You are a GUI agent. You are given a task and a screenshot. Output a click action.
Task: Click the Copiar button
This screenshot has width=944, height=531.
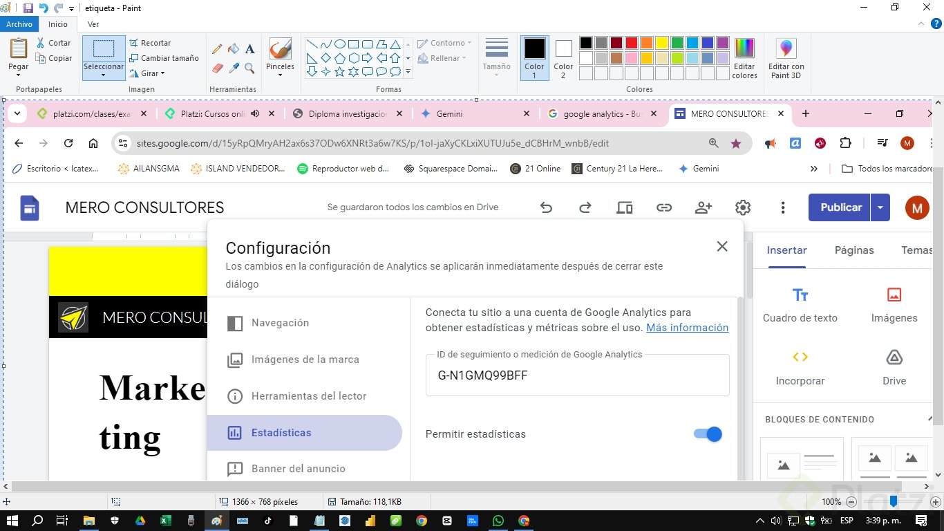[x=54, y=58]
